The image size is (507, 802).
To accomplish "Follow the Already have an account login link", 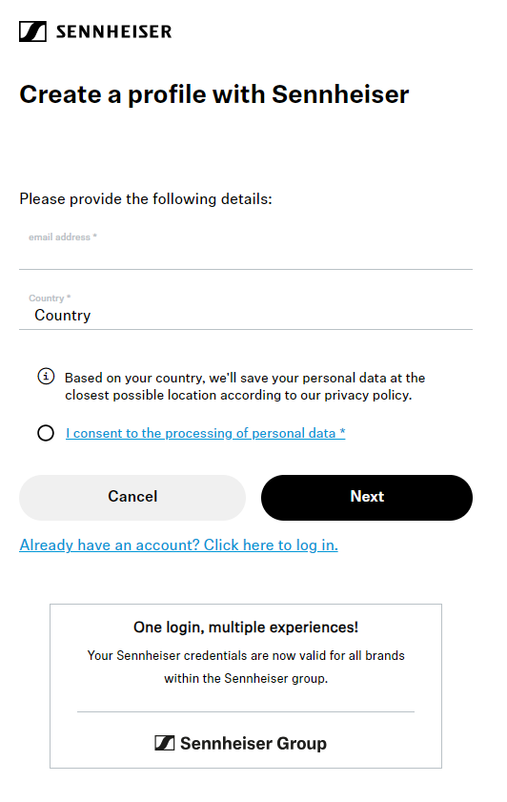I will 179,545.
